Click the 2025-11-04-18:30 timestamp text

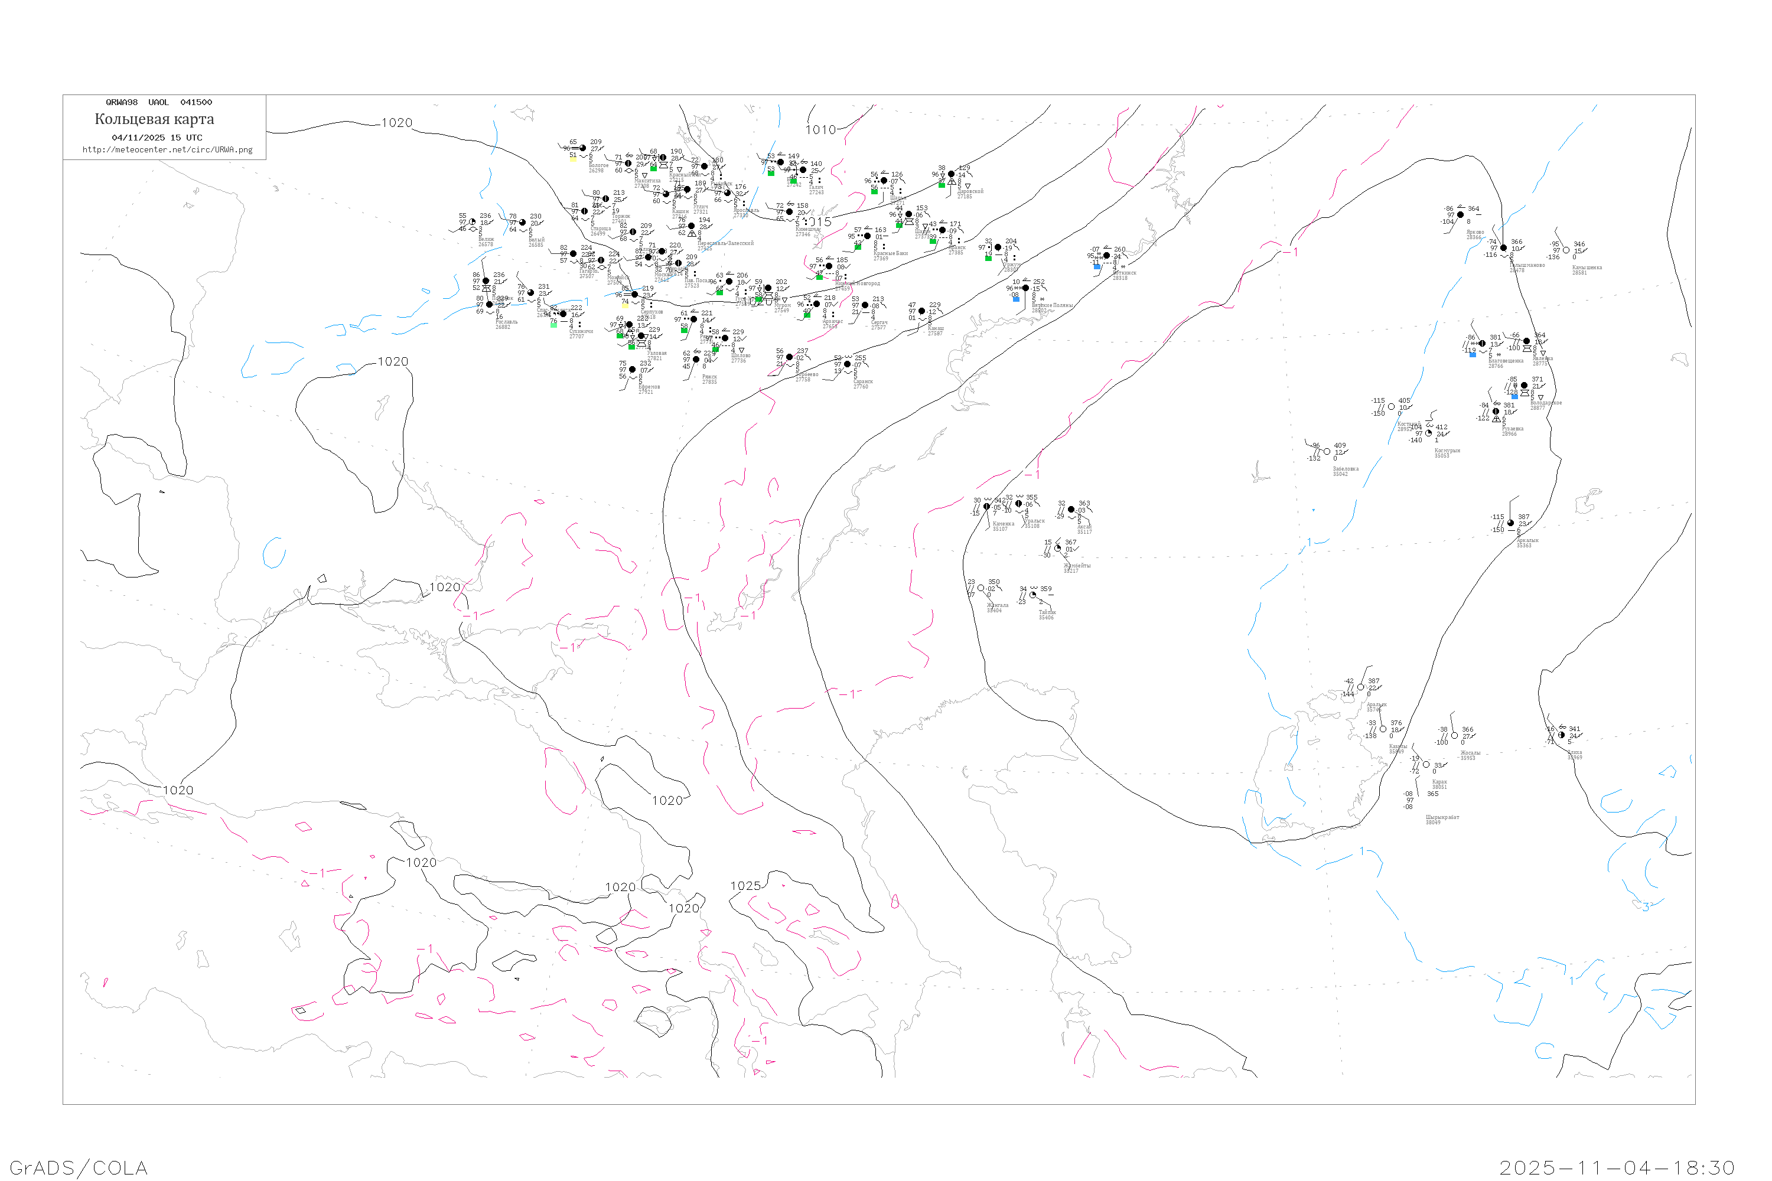point(1617,1167)
